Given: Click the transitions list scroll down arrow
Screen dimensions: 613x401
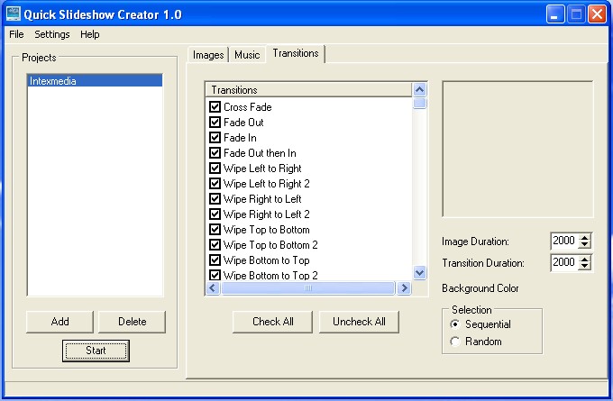Looking at the screenshot, I should click(x=419, y=272).
